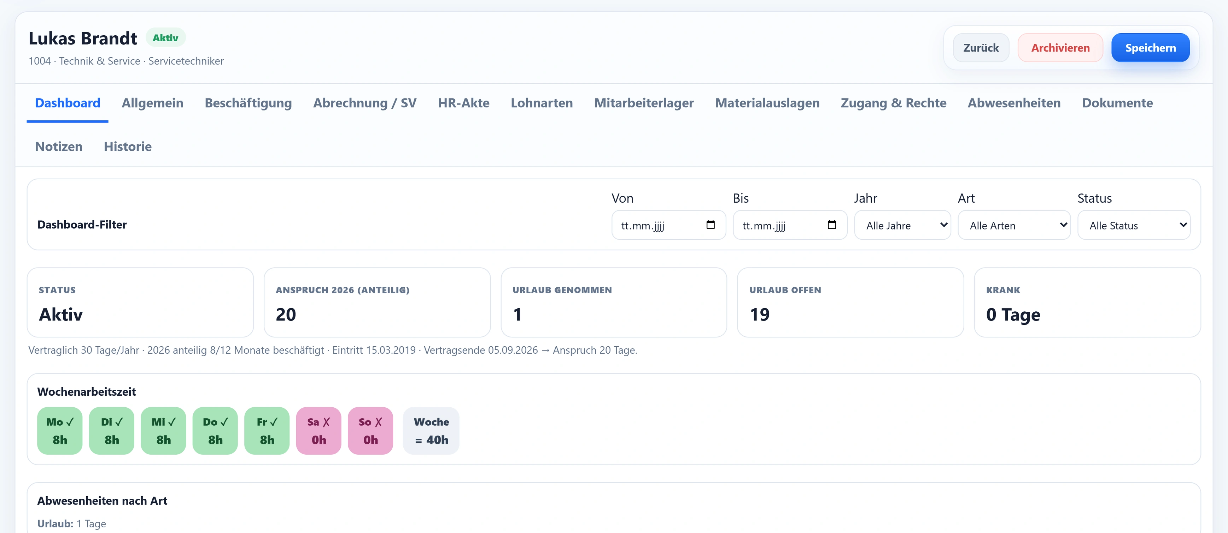Click the '1004 · Technik & Service · Servicetechniker' subtitle
Screen dimensions: 1228x533
126,61
